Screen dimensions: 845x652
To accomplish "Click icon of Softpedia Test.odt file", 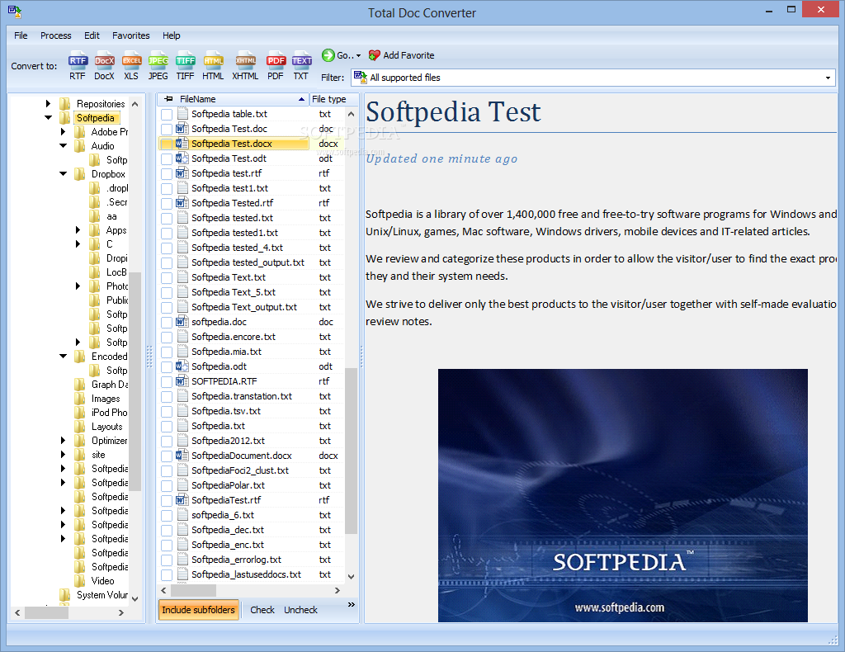I will (182, 158).
